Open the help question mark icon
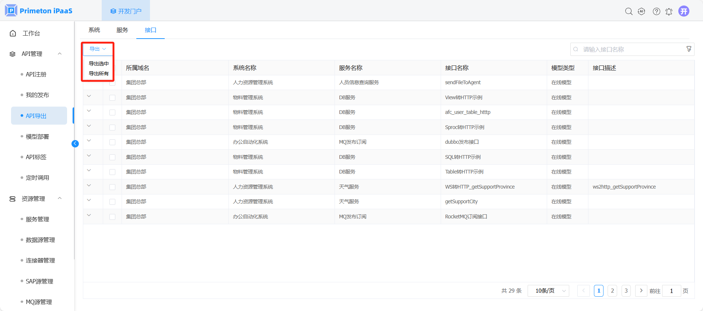This screenshot has height=311, width=703. point(656,11)
